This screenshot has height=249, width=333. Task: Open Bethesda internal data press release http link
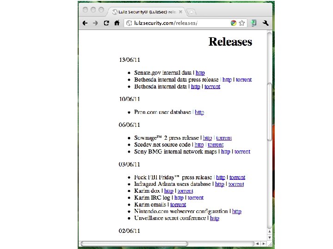(x=227, y=80)
